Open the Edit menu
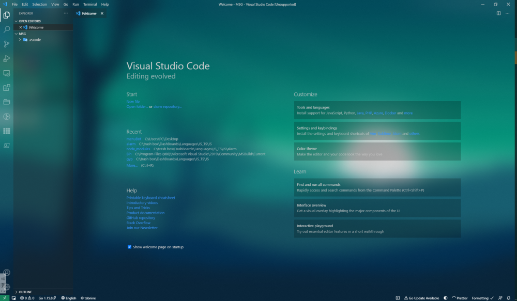The image size is (517, 301). click(x=25, y=4)
